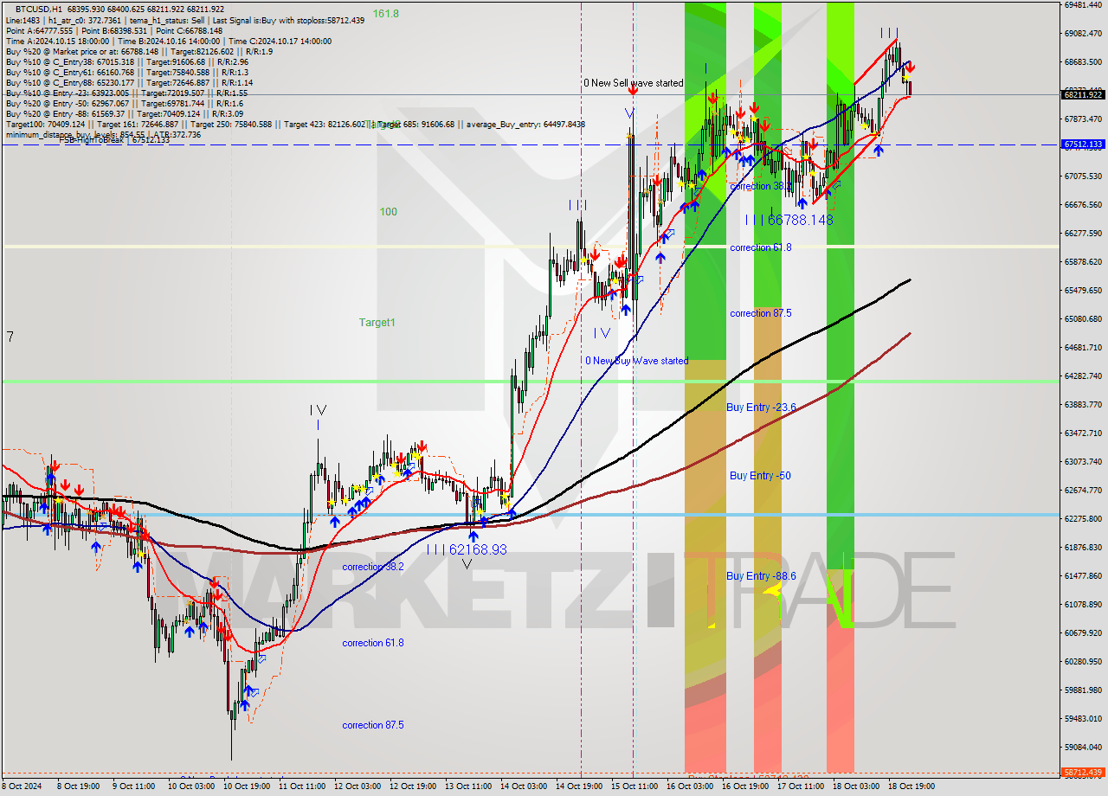
Task: Click the 'I I I 66788.148' wave label
Action: (789, 220)
